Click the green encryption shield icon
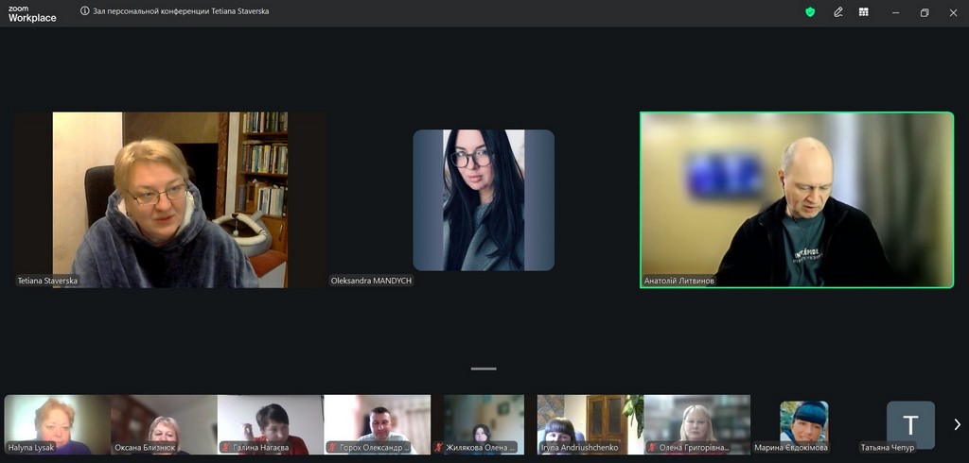Viewport: 969px width, 463px height. 810,12
